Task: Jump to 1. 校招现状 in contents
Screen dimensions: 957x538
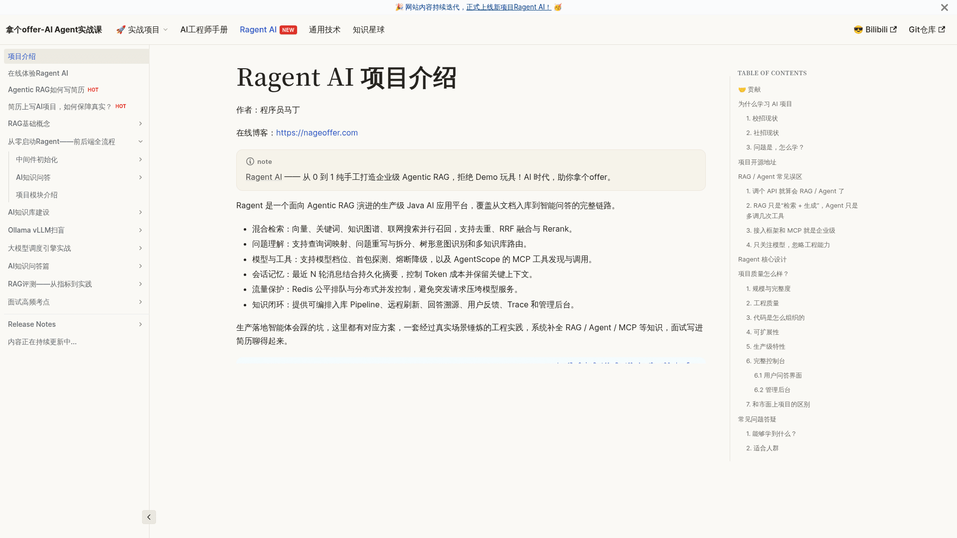Action: [x=762, y=119]
